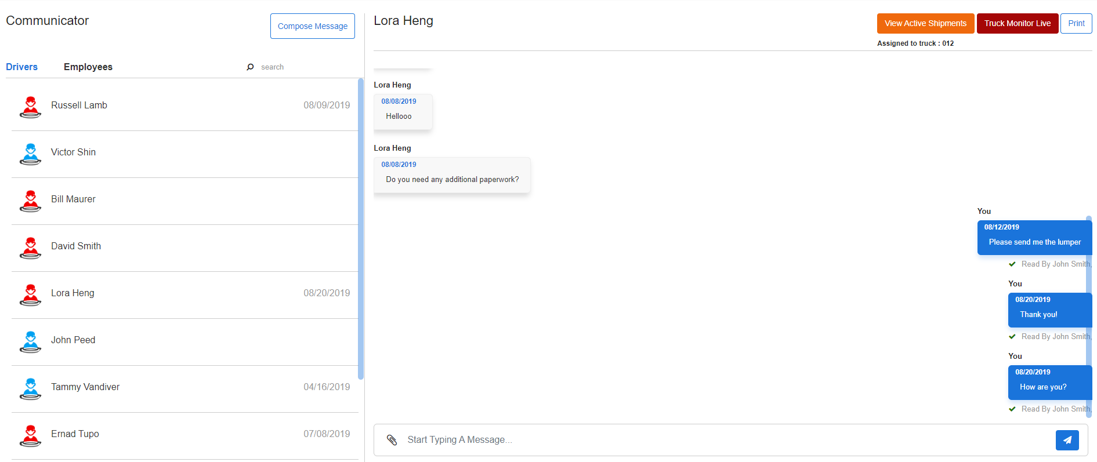
Task: Click Bill Maurer's driver avatar icon
Action: pos(30,201)
